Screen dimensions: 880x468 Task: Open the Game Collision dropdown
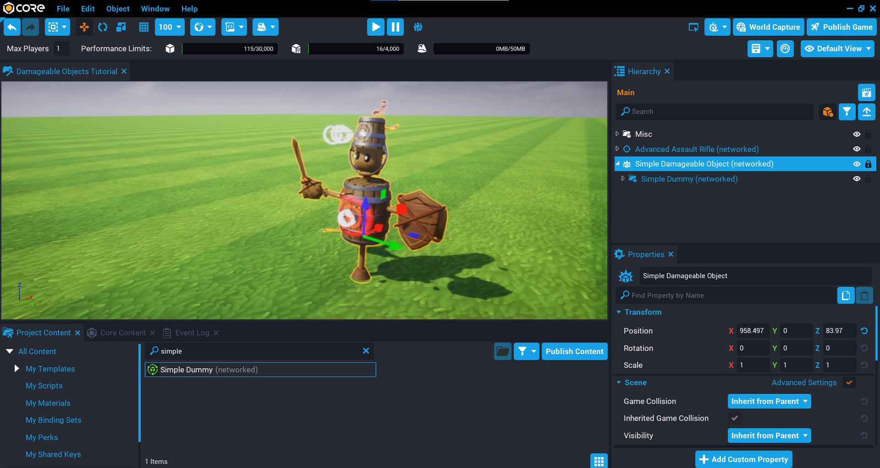coord(769,401)
